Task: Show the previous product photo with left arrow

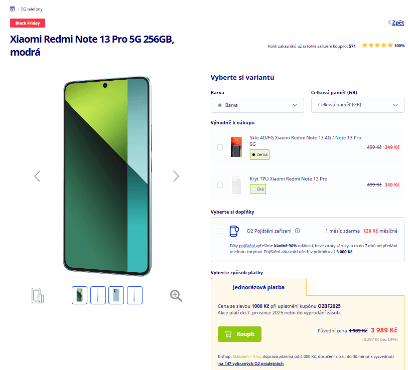Action: (37, 176)
